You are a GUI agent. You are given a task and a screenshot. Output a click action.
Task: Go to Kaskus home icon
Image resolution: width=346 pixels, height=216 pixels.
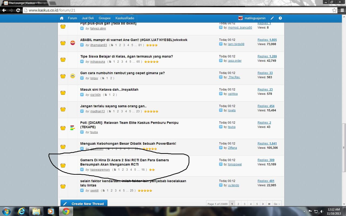(x=62, y=18)
